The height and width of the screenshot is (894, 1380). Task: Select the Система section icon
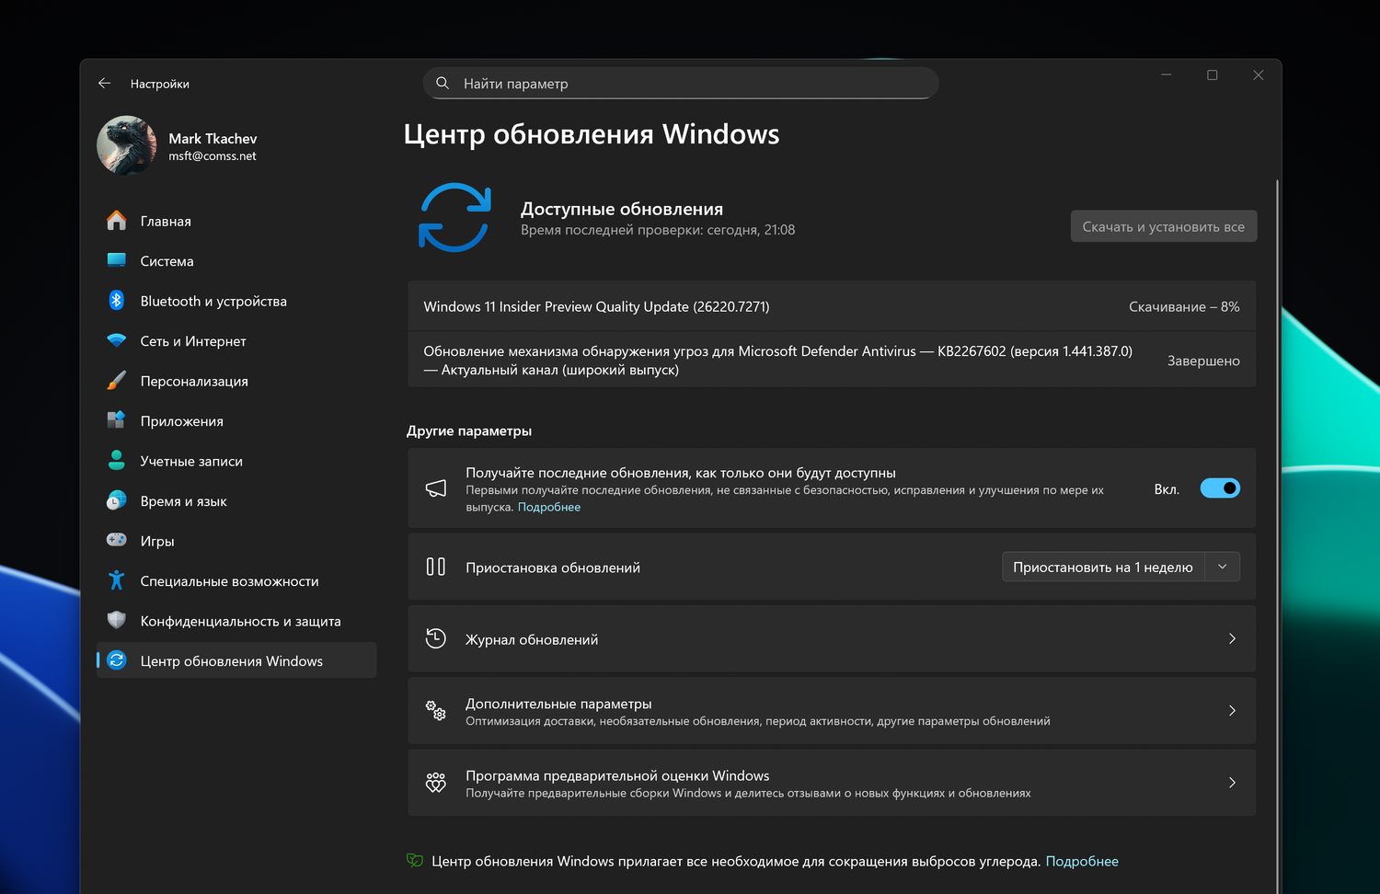pyautogui.click(x=116, y=260)
